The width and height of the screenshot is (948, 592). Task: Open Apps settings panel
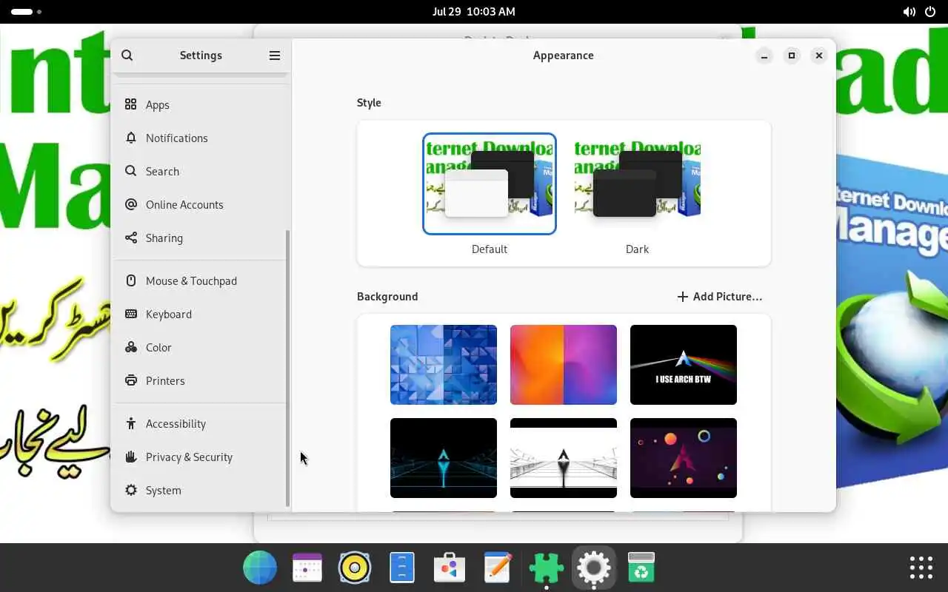click(200, 105)
